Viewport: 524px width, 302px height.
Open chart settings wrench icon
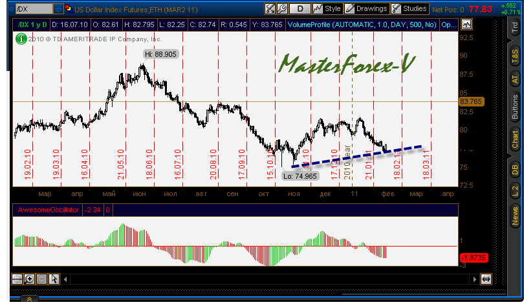(282, 8)
